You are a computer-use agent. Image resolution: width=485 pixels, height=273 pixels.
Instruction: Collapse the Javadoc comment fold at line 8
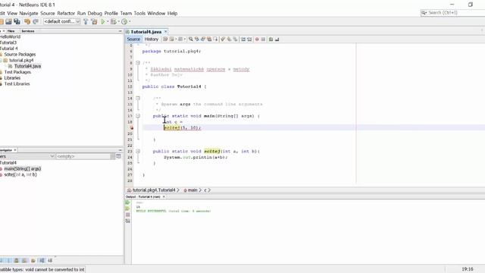(x=138, y=63)
